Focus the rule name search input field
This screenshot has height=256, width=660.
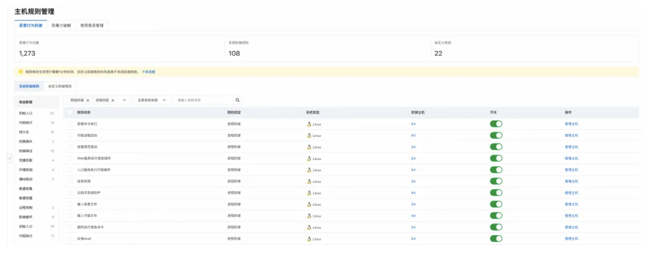coord(203,100)
